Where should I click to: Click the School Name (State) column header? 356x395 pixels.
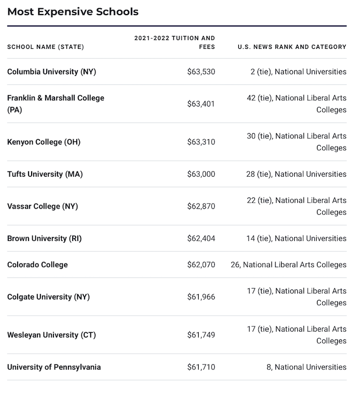pyautogui.click(x=46, y=47)
